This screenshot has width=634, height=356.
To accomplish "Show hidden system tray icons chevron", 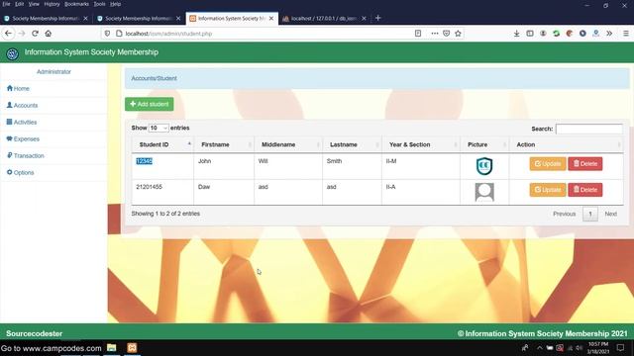I will 539,347.
